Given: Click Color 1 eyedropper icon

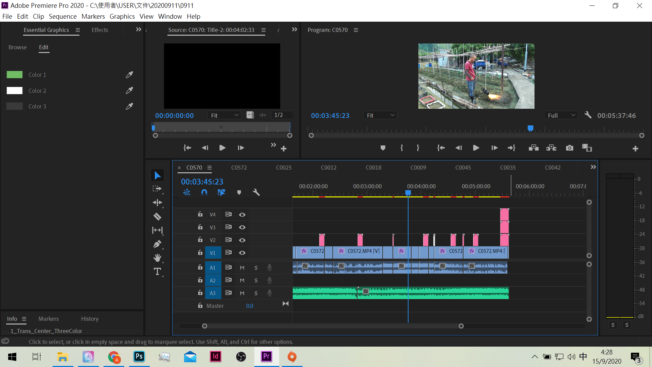Looking at the screenshot, I should (x=129, y=75).
